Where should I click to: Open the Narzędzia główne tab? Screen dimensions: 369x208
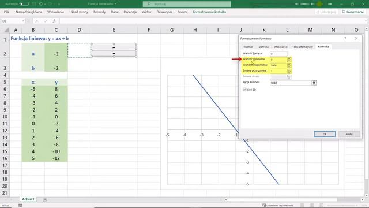point(29,12)
